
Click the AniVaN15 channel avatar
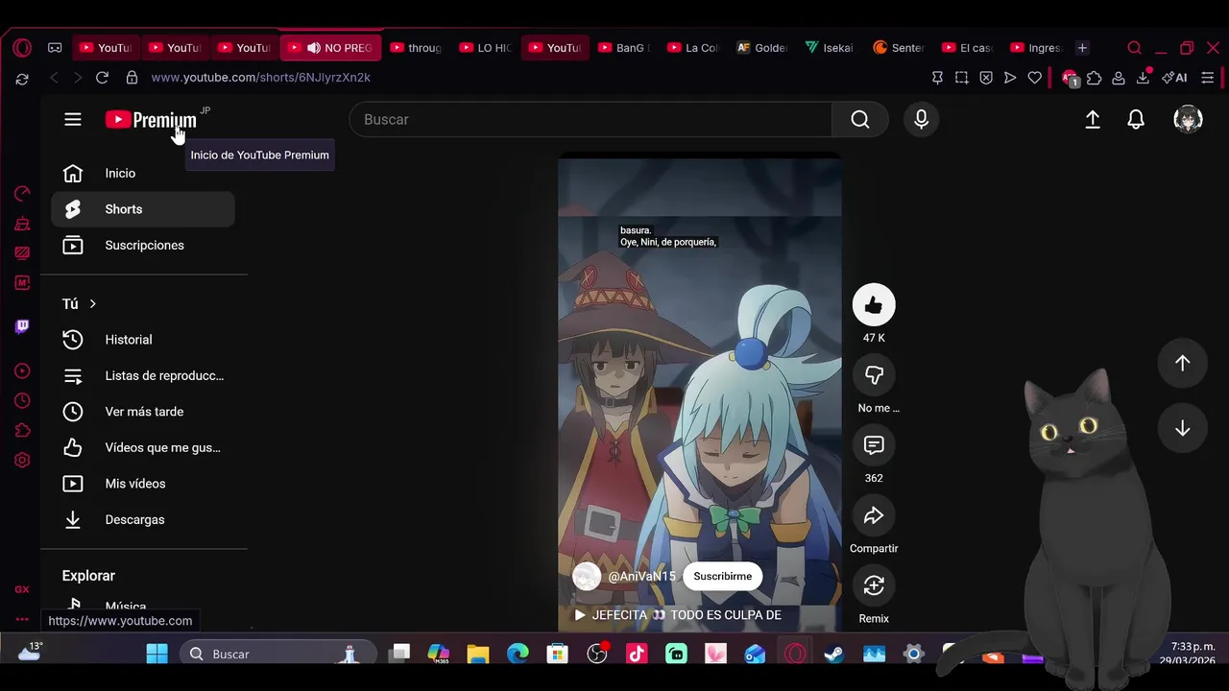[587, 576]
